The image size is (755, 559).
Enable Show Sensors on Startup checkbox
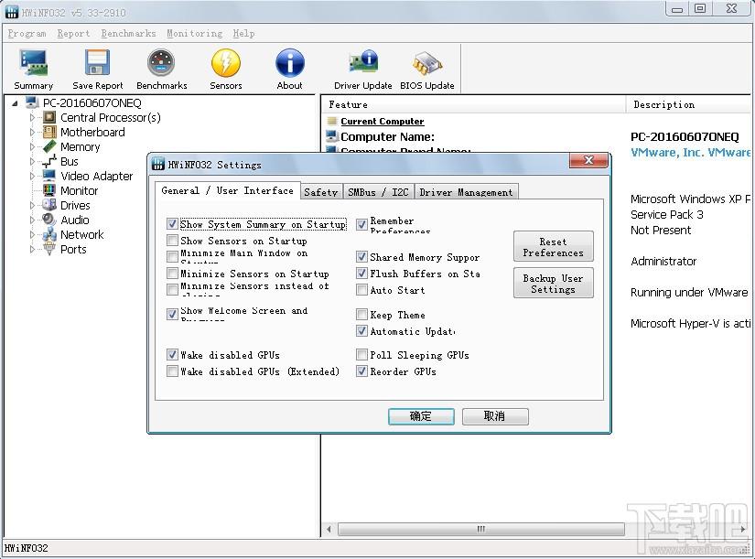click(172, 241)
